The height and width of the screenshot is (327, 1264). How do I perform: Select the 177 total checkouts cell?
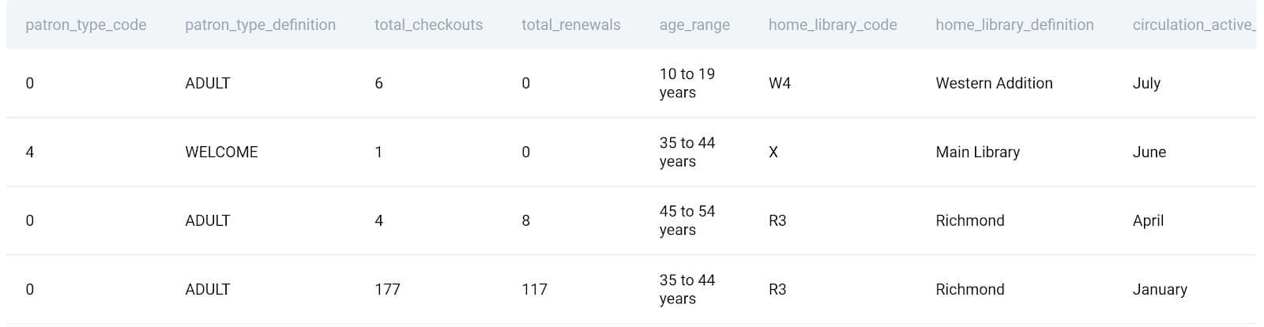point(387,290)
